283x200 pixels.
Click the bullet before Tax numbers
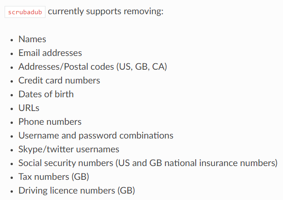(x=12, y=178)
